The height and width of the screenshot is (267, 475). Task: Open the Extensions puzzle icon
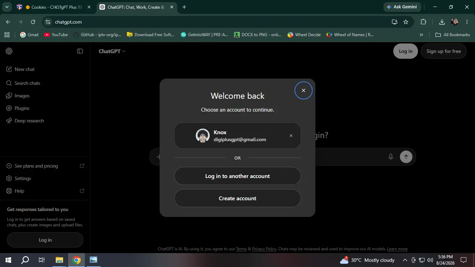(x=423, y=22)
